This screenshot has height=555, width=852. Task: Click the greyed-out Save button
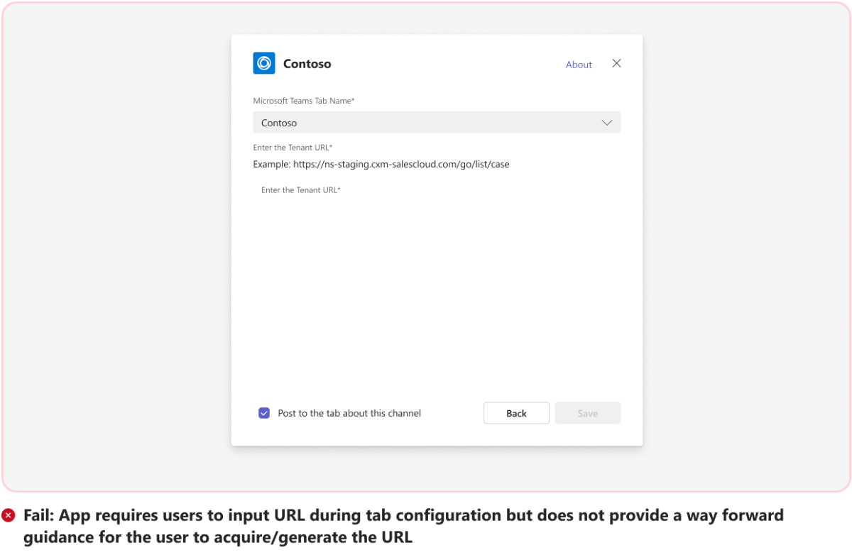click(587, 413)
